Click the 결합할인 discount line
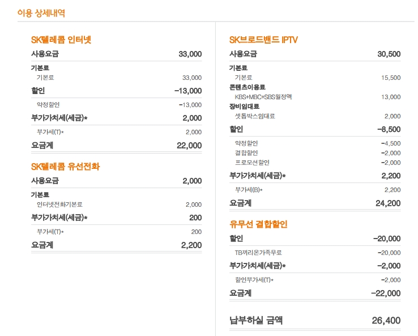Screen dimensions: 418x336 click(x=246, y=153)
